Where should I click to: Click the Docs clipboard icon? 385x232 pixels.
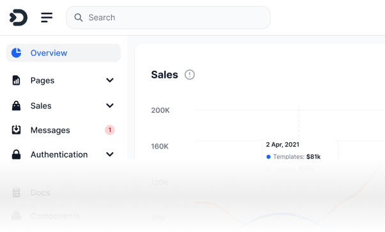pyautogui.click(x=16, y=192)
